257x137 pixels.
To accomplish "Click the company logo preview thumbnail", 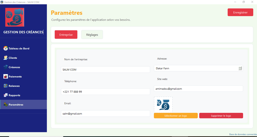I will tap(163, 104).
